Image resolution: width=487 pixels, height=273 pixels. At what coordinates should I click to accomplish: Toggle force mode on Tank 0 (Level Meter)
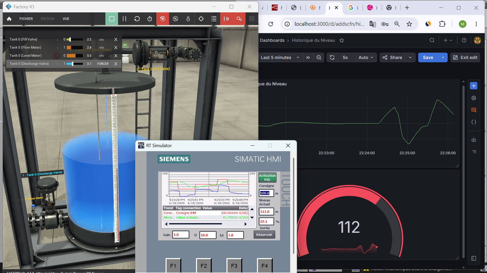pyautogui.click(x=102, y=56)
